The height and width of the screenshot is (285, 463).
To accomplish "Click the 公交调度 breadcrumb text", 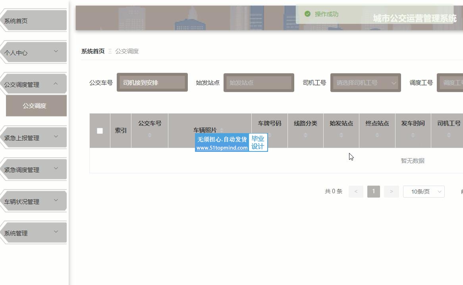I will click(127, 51).
